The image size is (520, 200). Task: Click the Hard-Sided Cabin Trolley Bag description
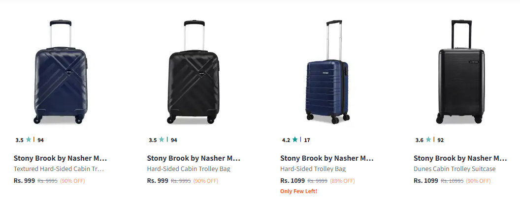click(x=189, y=169)
